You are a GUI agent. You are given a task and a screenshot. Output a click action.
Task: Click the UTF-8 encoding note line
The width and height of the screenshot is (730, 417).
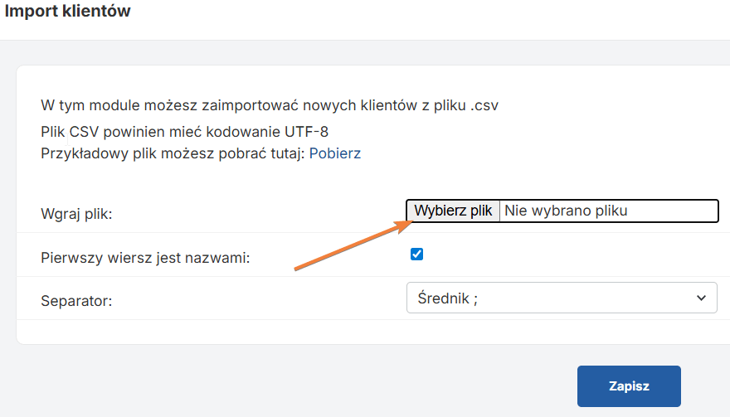(184, 132)
